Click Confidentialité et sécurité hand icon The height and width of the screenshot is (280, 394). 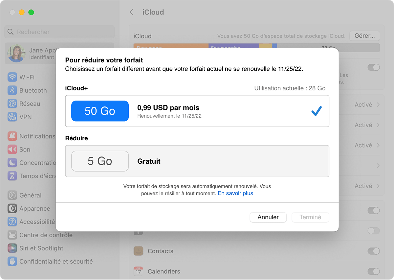12,262
